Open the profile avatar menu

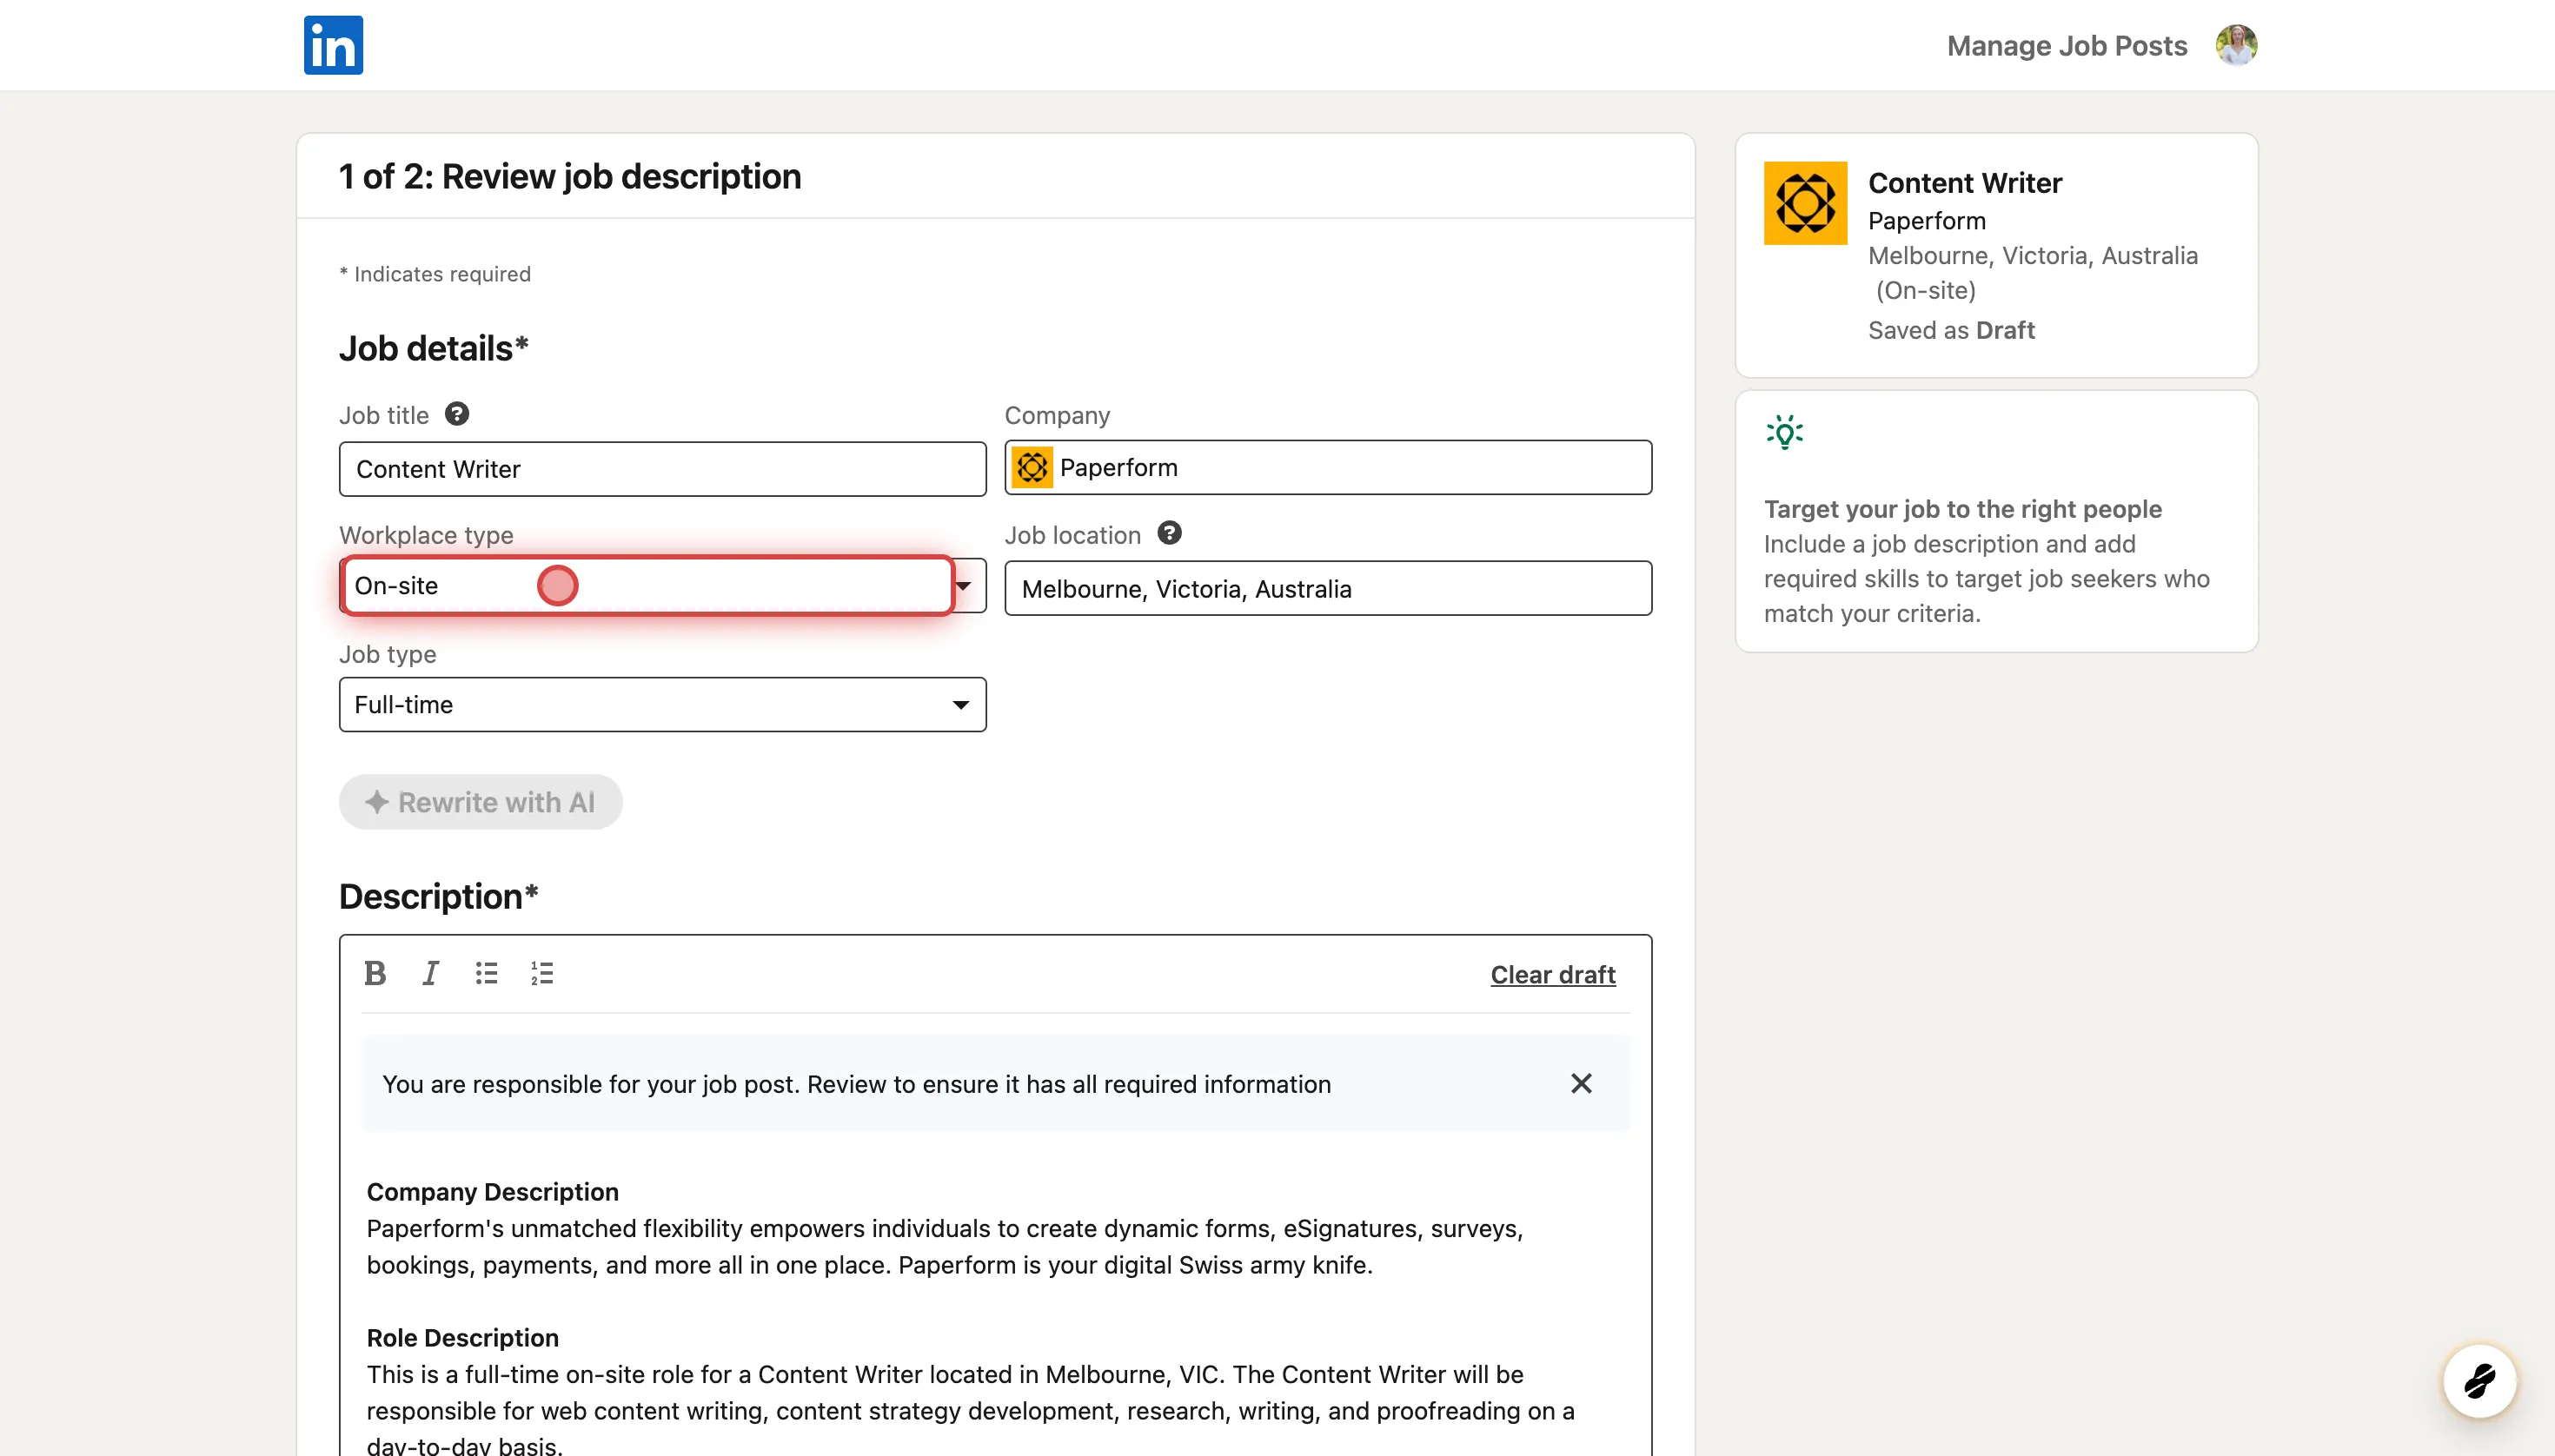(x=2236, y=45)
